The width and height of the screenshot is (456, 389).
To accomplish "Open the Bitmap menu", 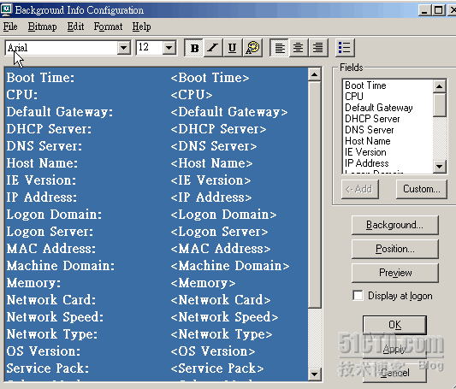I will pos(43,27).
